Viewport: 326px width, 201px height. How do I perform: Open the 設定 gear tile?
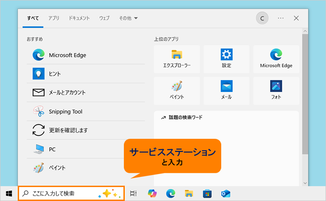coord(226,59)
